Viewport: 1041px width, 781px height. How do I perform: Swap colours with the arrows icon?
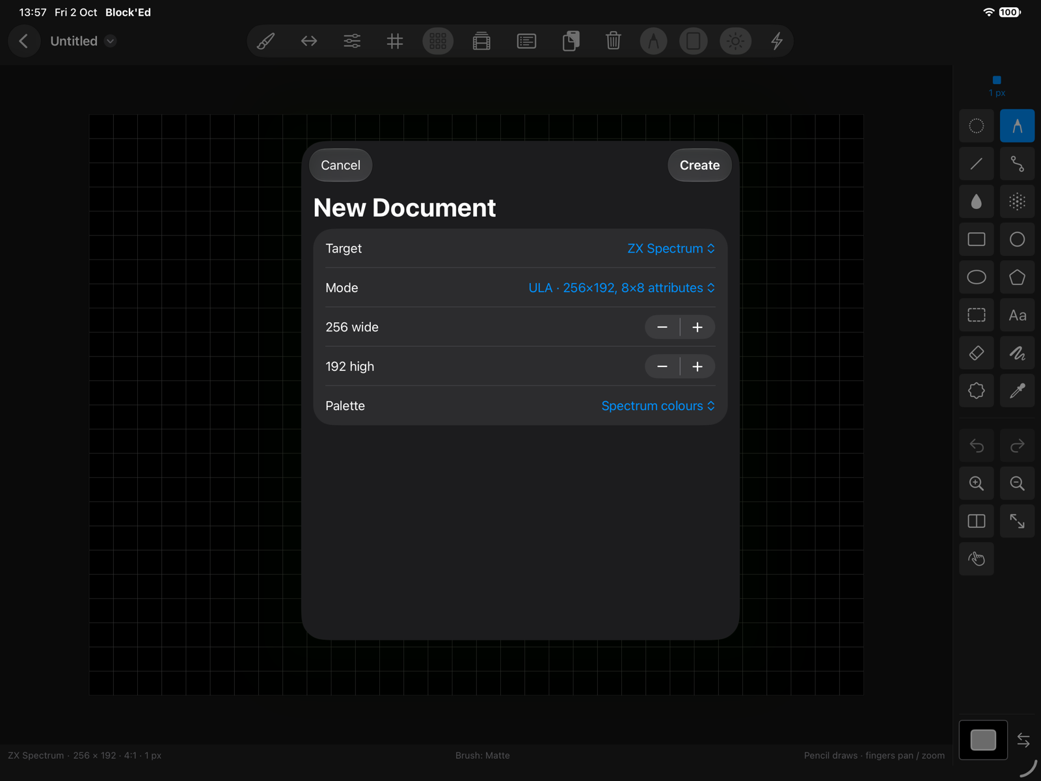(1023, 740)
